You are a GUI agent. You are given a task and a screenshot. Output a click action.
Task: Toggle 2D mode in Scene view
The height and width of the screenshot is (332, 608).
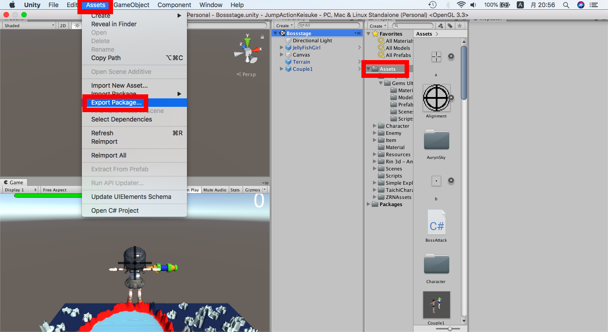[x=63, y=26]
